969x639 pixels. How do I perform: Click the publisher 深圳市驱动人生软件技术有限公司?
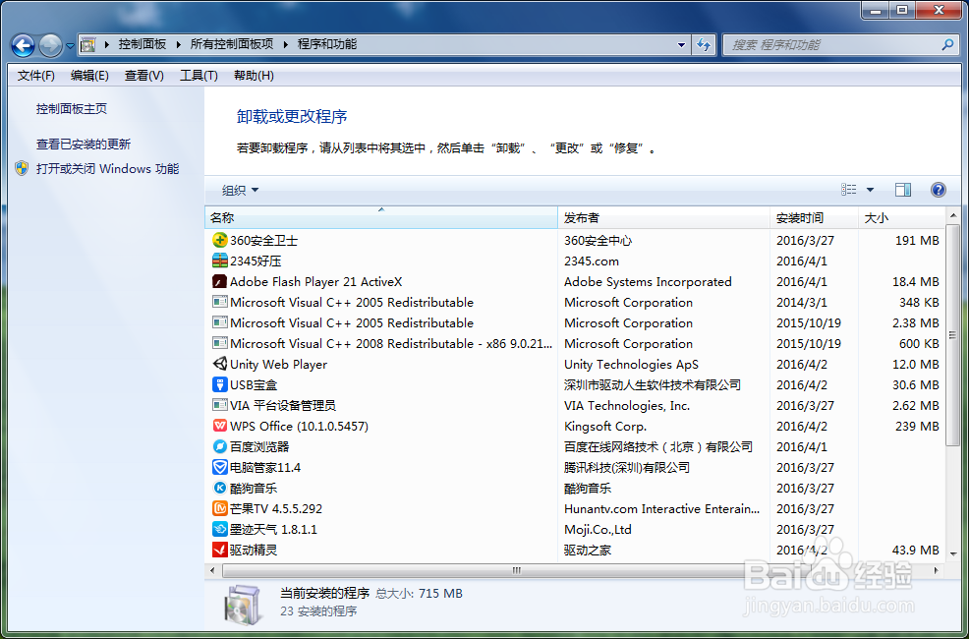click(652, 384)
